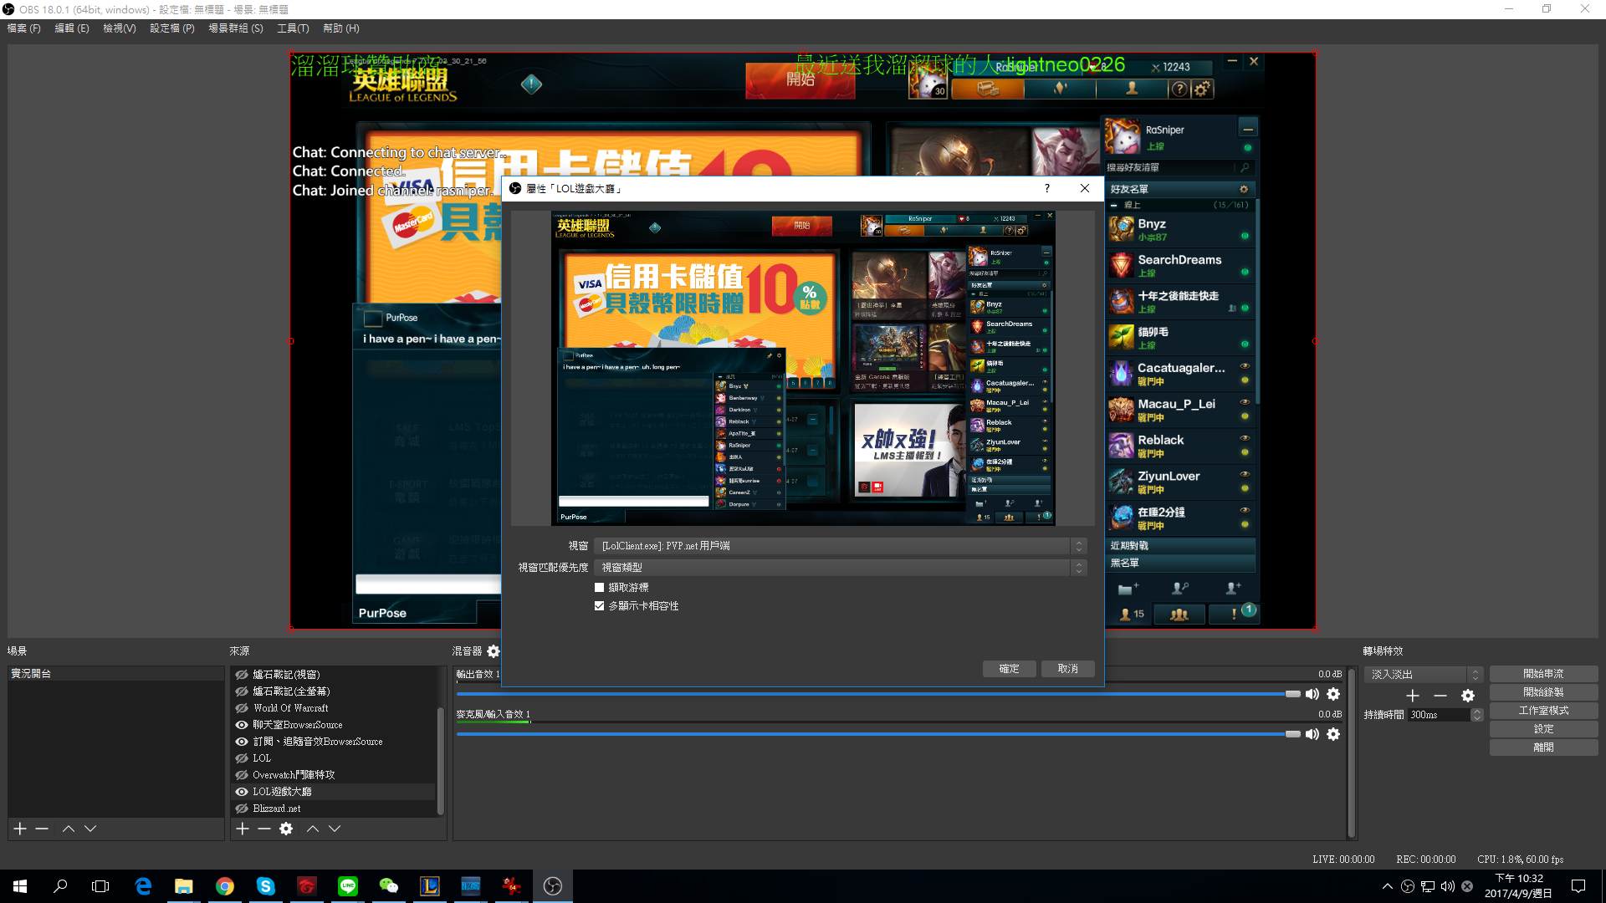Move scene up with the scenes arrow

[69, 829]
